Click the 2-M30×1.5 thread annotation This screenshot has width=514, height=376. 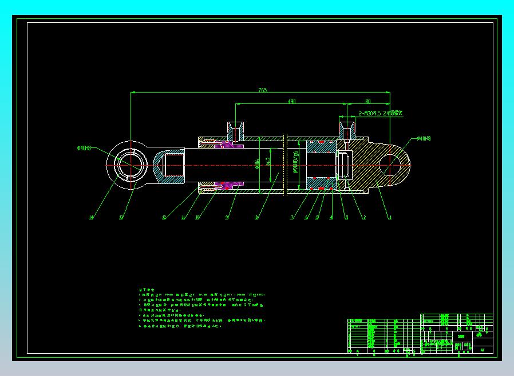381,113
